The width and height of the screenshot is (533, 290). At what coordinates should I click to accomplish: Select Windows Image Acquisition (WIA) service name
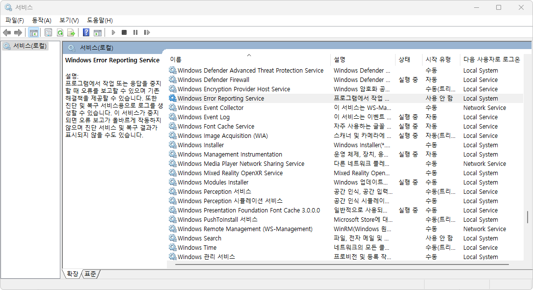[223, 135]
